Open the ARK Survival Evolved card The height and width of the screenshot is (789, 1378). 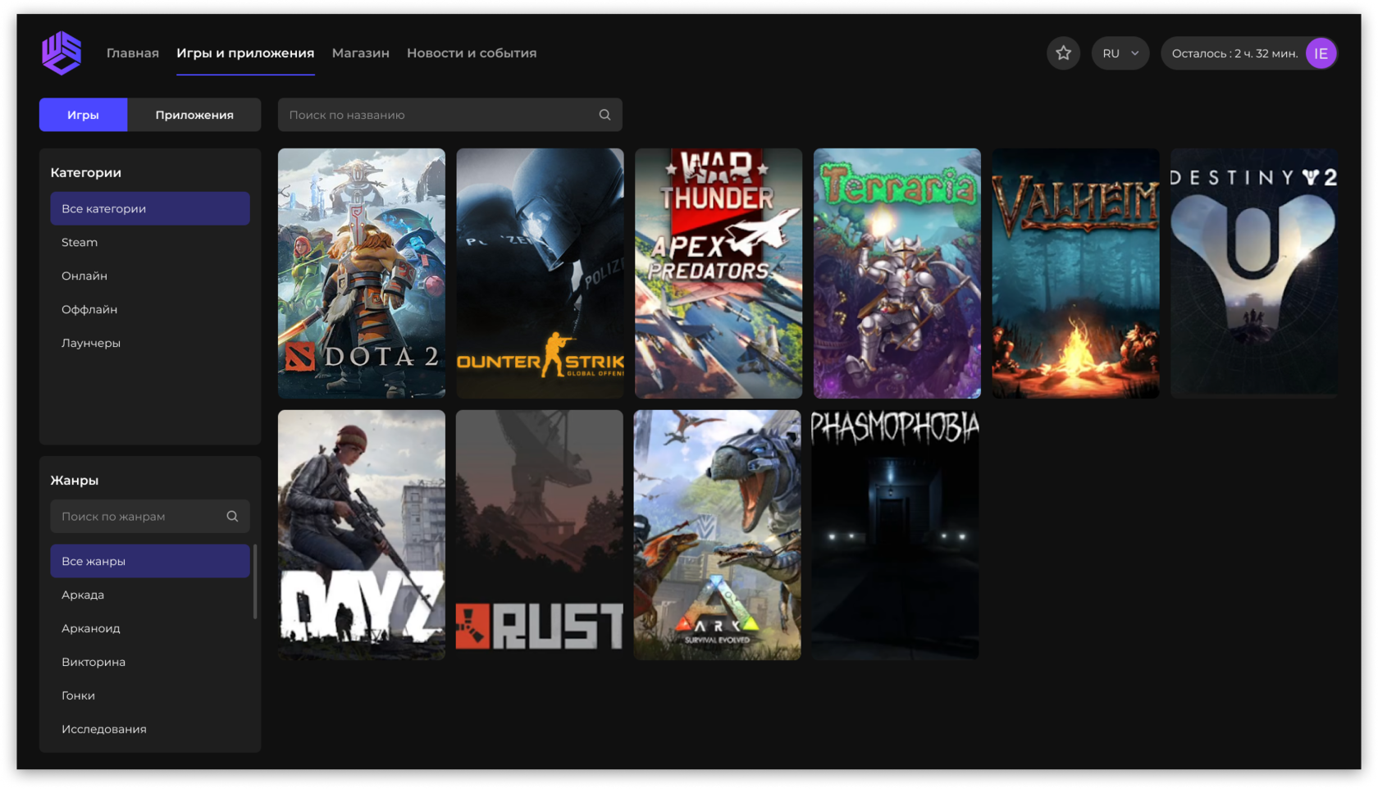[718, 535]
